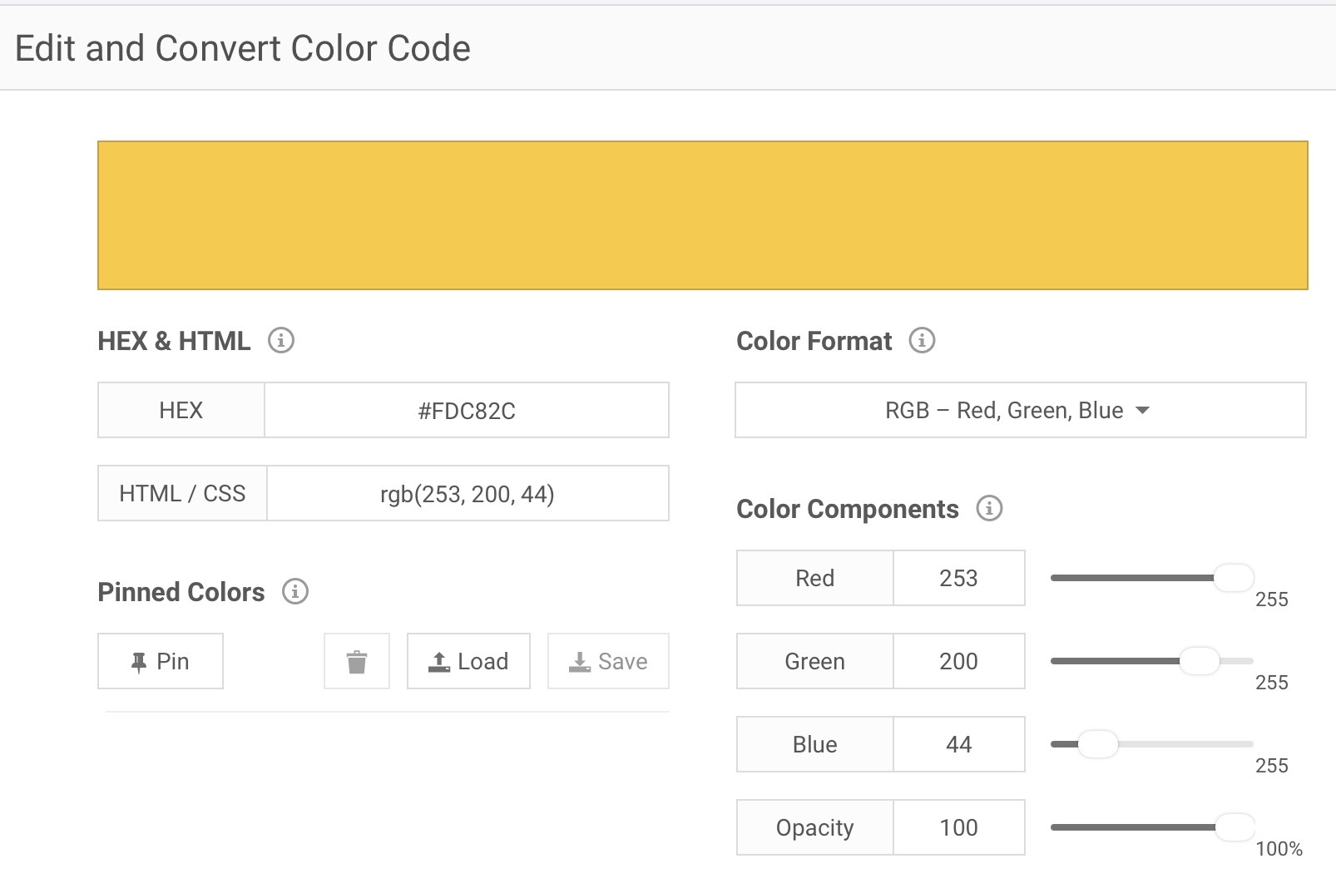
Task: Load pinned colors
Action: pos(468,661)
